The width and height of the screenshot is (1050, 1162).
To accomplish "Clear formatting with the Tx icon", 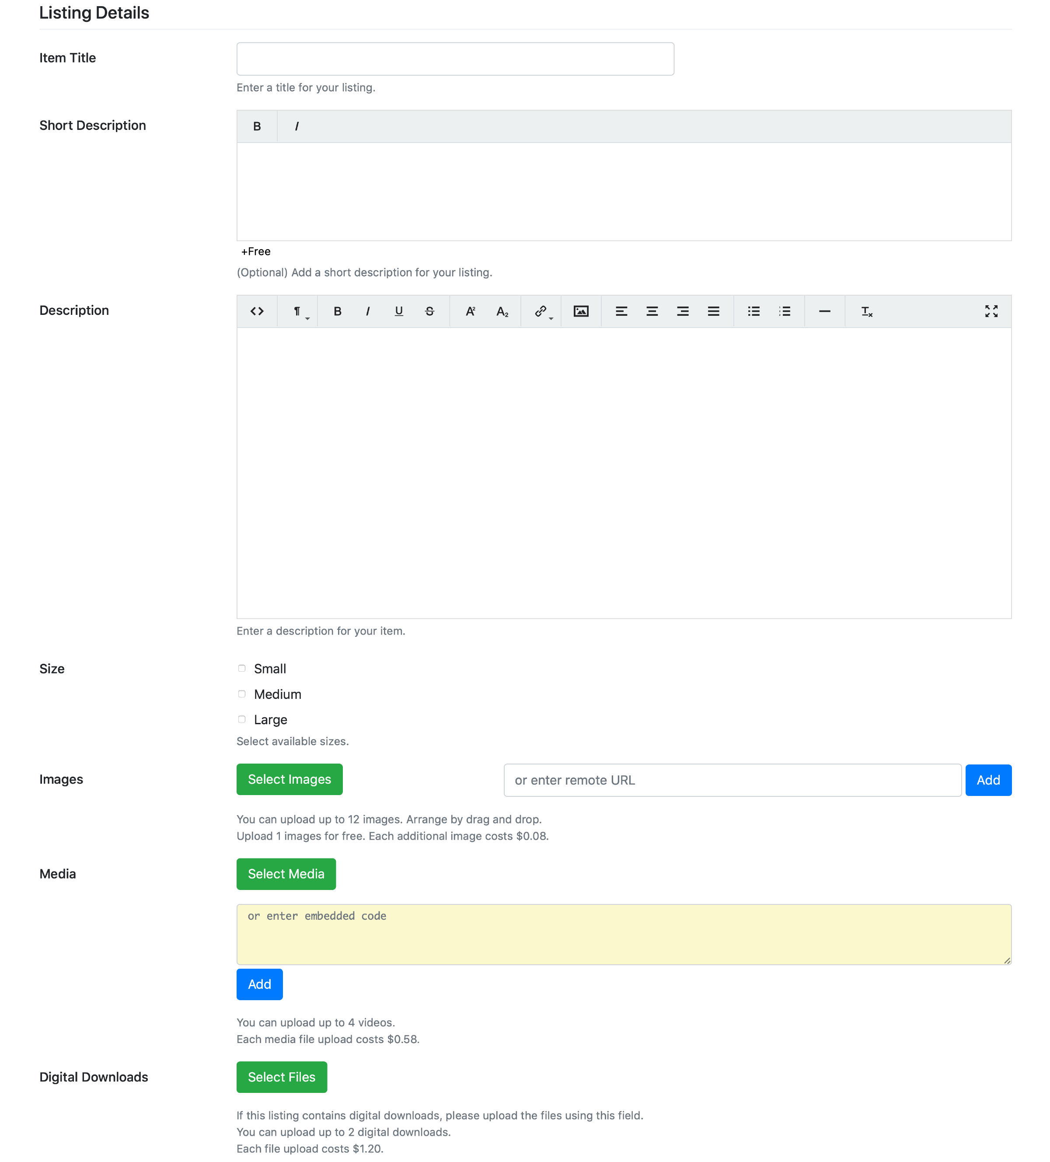I will (866, 311).
